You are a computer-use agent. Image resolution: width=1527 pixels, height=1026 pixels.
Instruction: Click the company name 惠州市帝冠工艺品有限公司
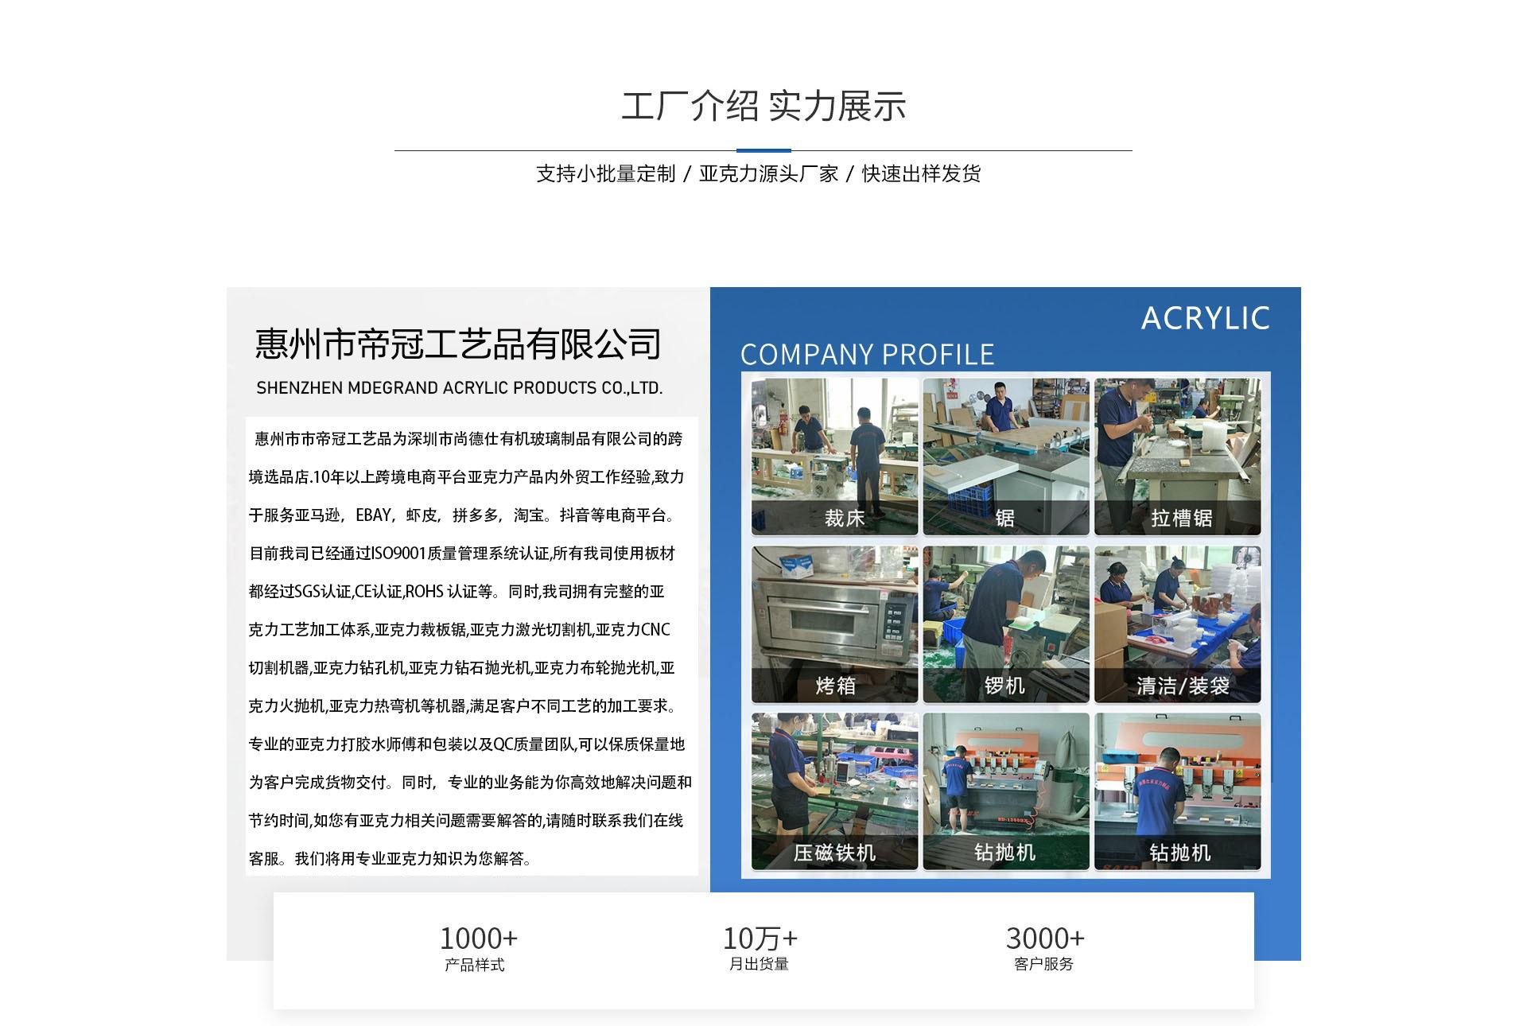[x=458, y=344]
